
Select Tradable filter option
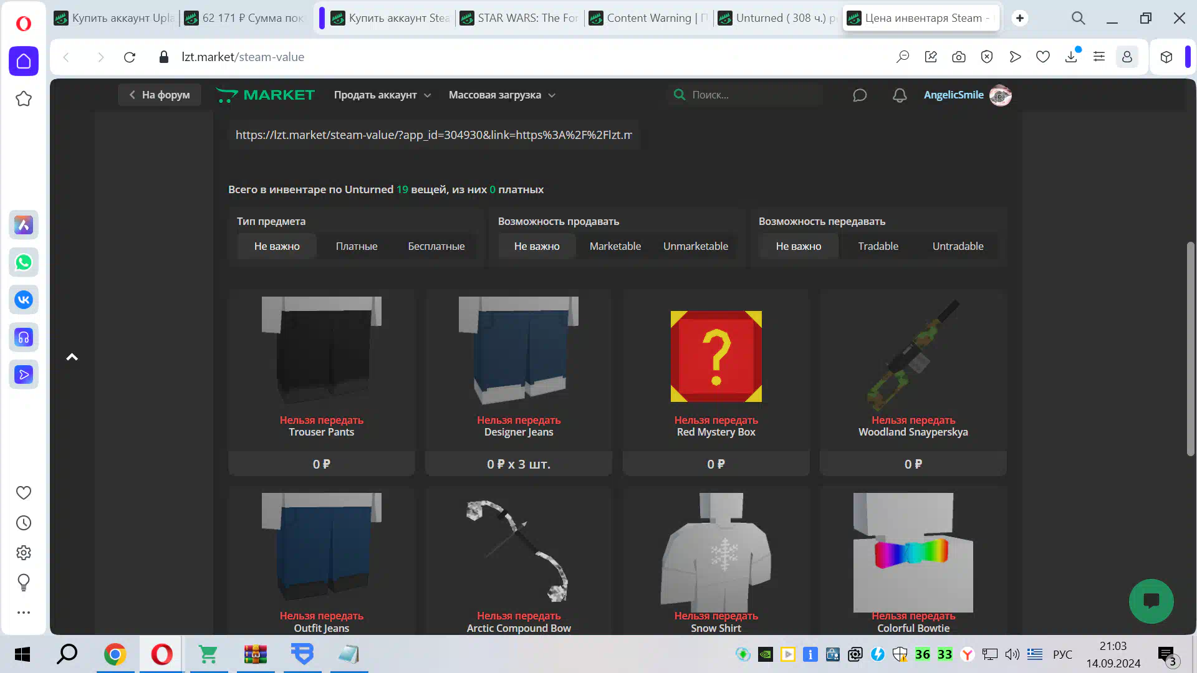tap(878, 246)
